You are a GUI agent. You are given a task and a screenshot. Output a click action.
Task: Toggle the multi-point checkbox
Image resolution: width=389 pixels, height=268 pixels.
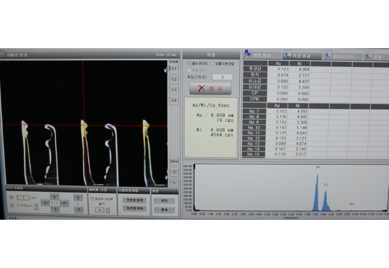coord(189,64)
